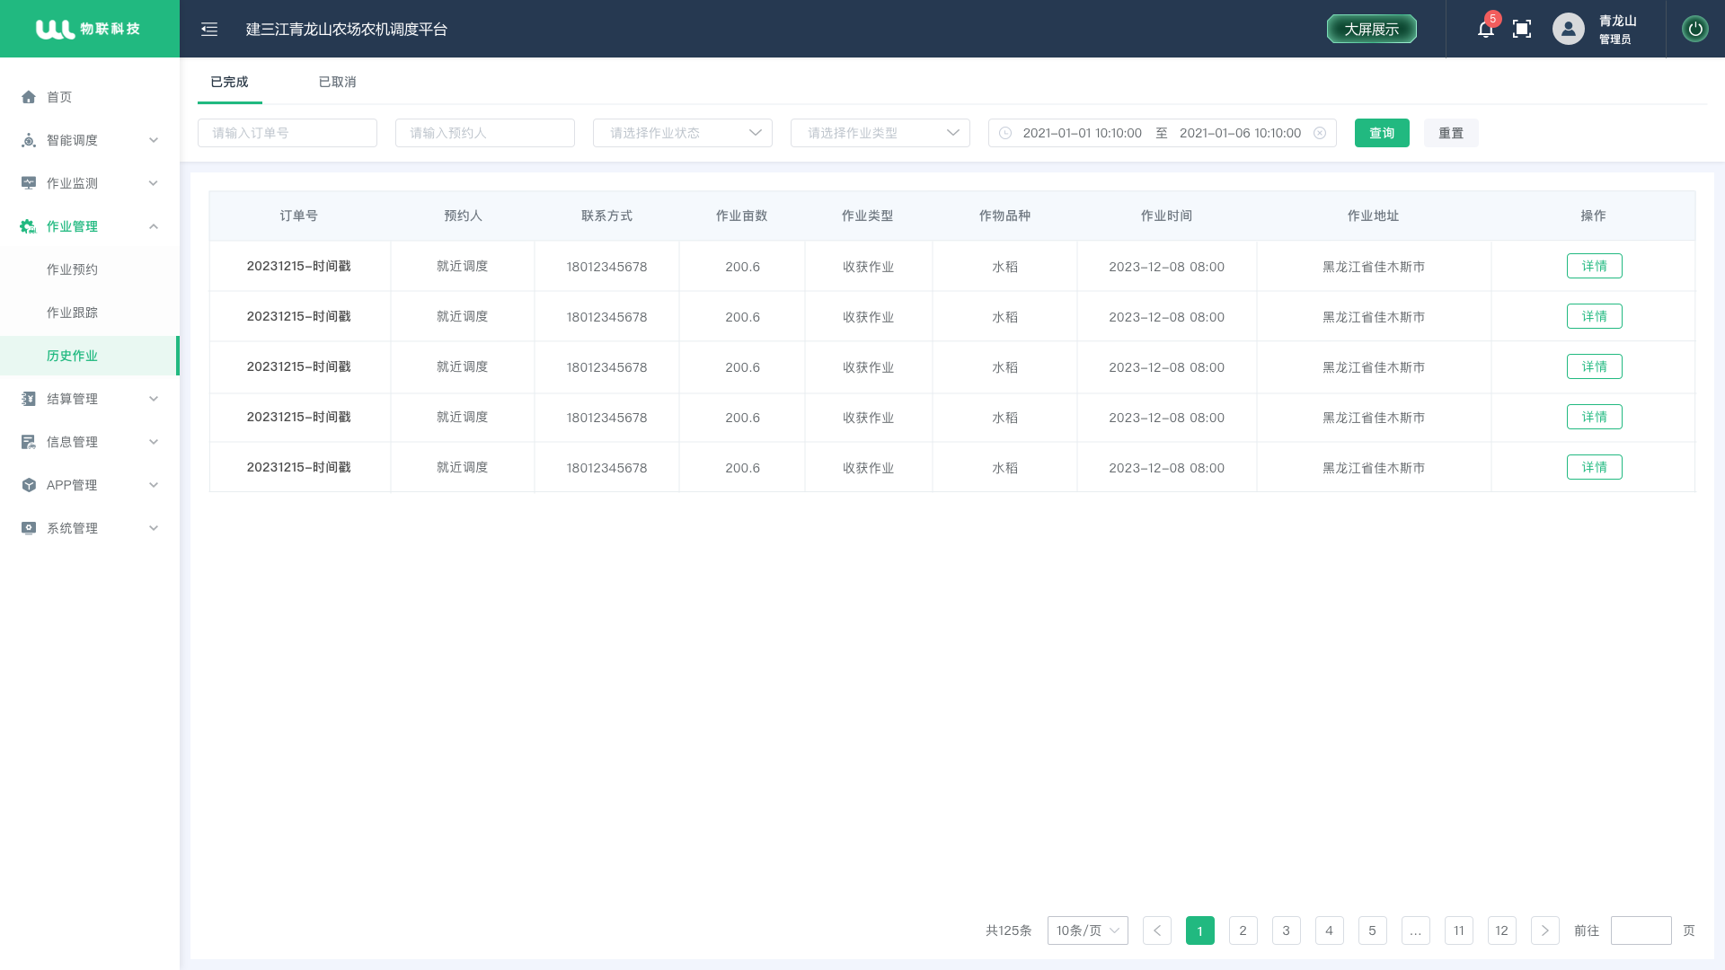Viewport: 1725px width, 970px height.
Task: Open 详情 for the fifth table row
Action: tap(1595, 467)
